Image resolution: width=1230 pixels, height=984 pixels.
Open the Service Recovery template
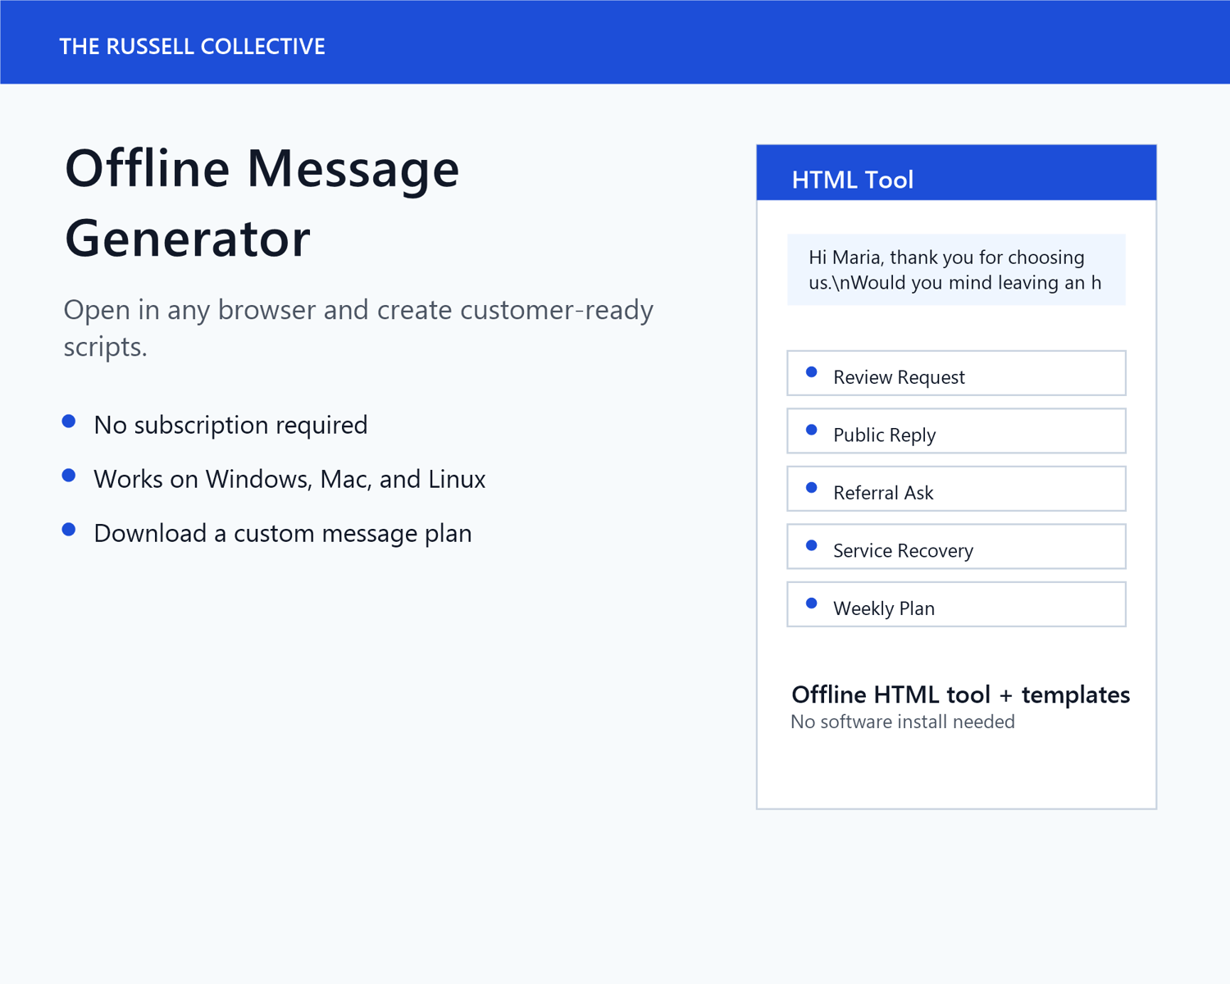[x=956, y=546]
